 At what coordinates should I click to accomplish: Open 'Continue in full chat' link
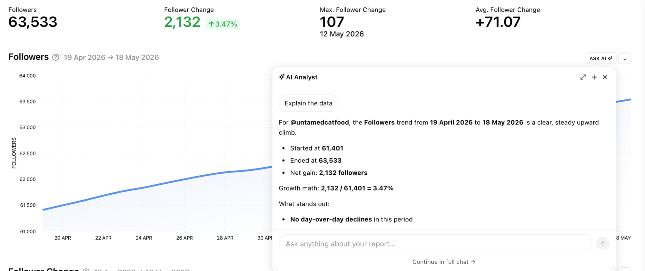pyautogui.click(x=444, y=262)
